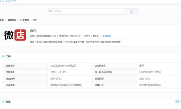Screen dimensions: 181x109
Task: Click 统一社会信用代码 table label
Action: click(103, 72)
